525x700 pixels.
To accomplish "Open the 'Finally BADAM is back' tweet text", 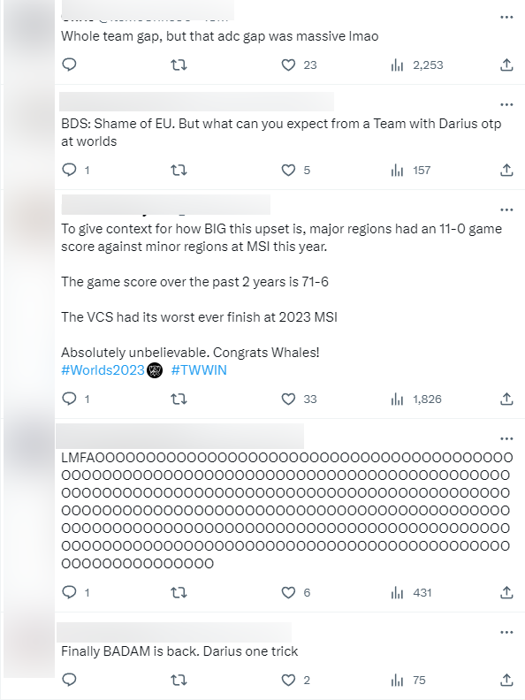I will click(x=179, y=651).
